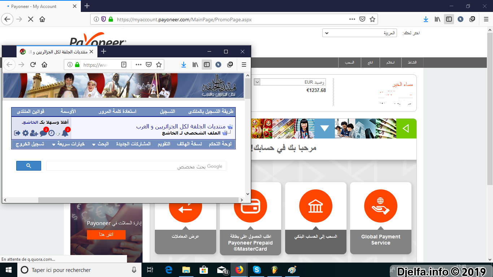This screenshot has width=493, height=277.
Task: Save to Pocket in forum window
Action: click(x=148, y=65)
